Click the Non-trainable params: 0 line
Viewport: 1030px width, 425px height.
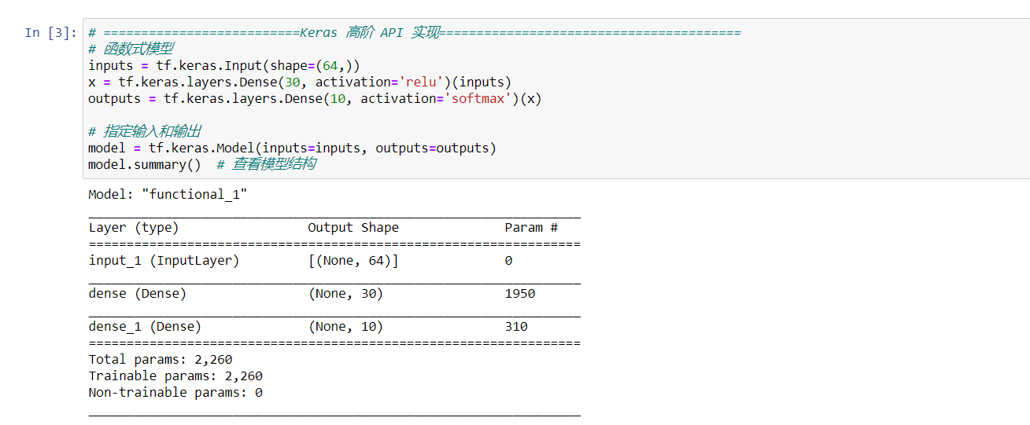175,393
